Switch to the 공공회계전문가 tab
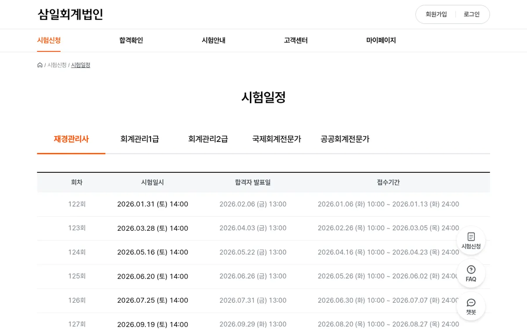The height and width of the screenshot is (329, 527). pos(345,139)
